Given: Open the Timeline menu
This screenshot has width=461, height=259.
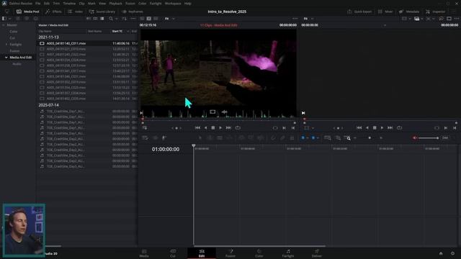Looking at the screenshot, I should (69, 4).
